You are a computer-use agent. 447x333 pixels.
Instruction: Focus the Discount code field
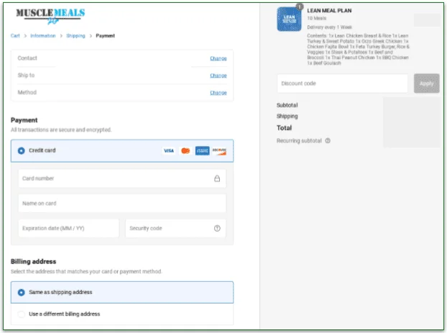(x=342, y=83)
